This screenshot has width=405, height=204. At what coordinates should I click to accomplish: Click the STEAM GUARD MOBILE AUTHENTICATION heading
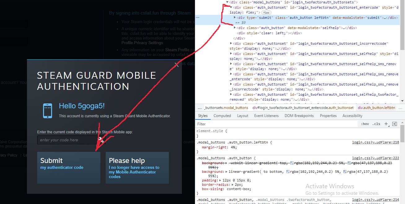point(96,81)
